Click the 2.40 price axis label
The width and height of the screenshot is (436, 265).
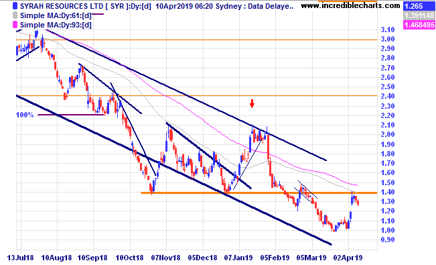coord(388,96)
